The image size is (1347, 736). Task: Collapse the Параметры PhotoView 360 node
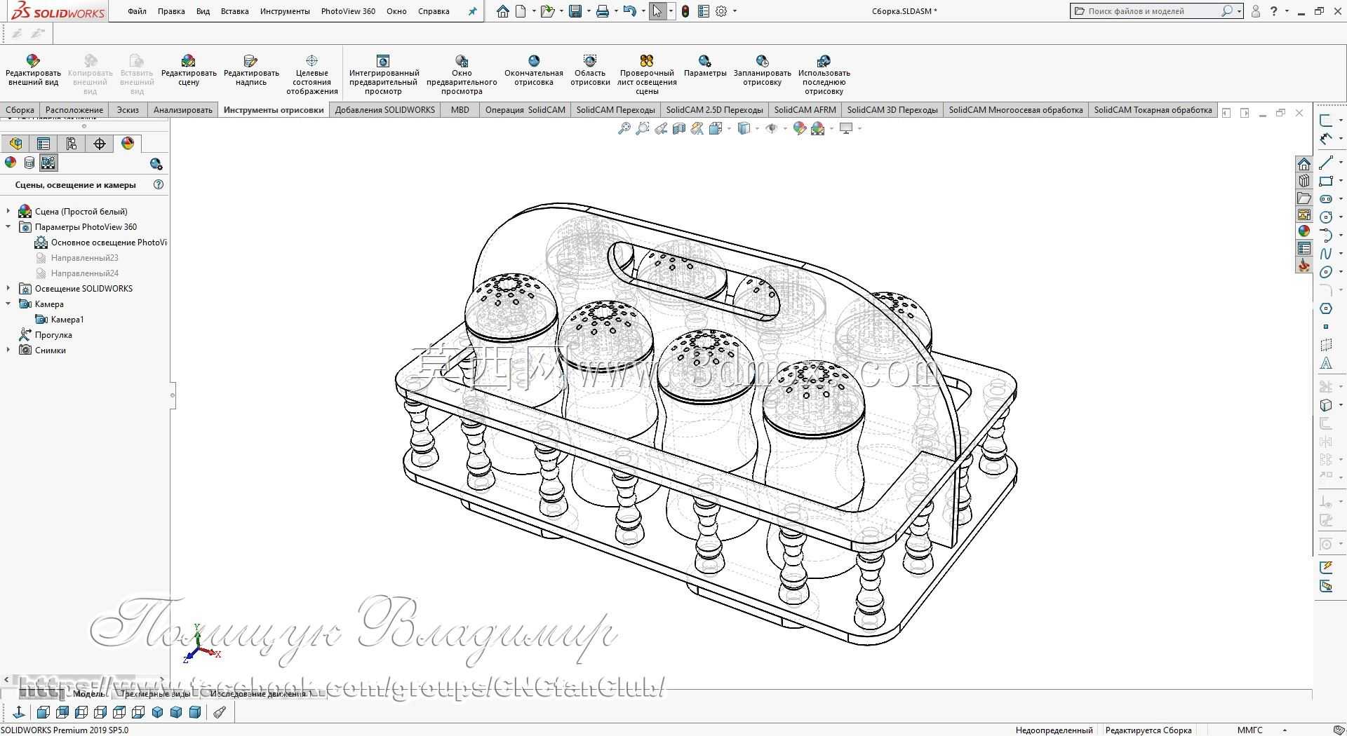[8, 226]
